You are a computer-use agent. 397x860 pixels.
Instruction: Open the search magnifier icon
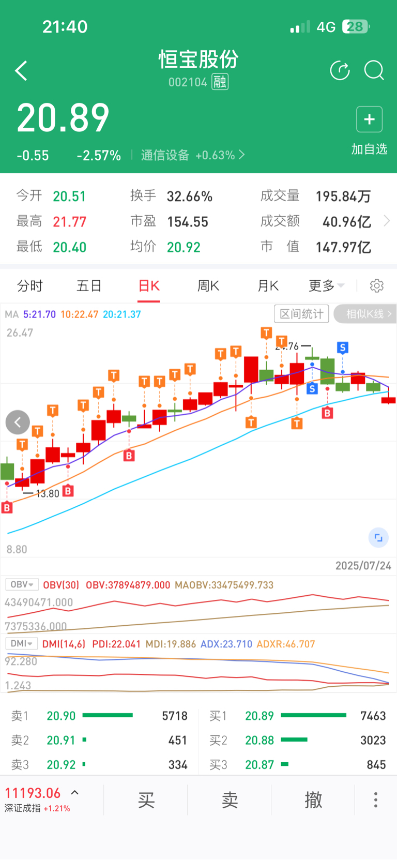(374, 70)
